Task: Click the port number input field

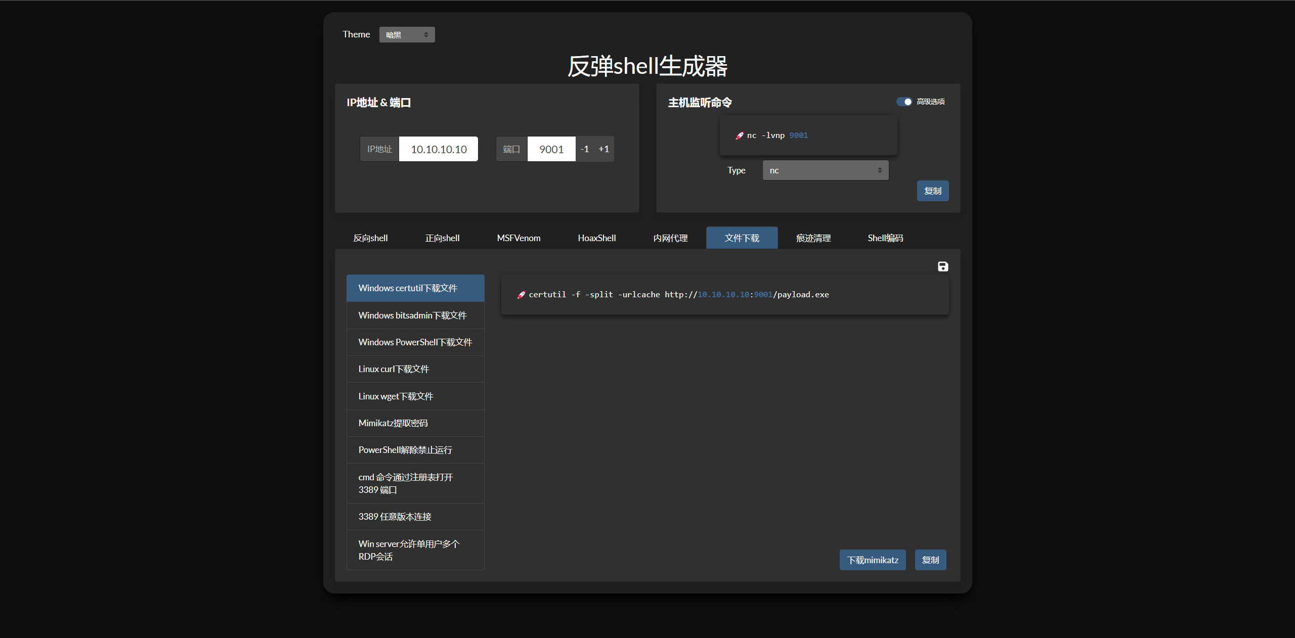Action: (551, 149)
